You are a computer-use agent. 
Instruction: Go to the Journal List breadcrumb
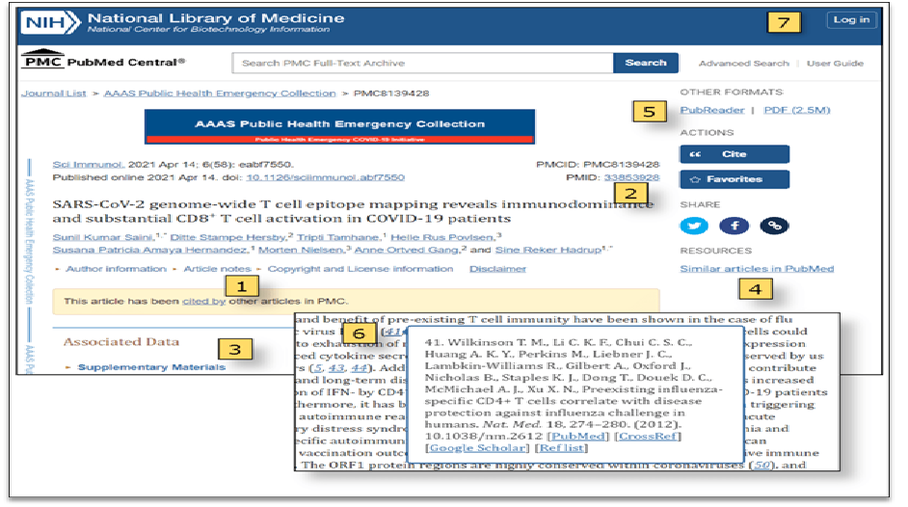54,93
